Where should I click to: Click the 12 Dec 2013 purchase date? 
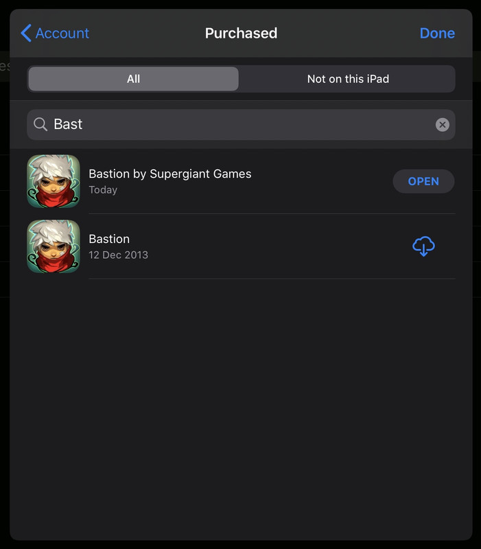[x=118, y=255]
